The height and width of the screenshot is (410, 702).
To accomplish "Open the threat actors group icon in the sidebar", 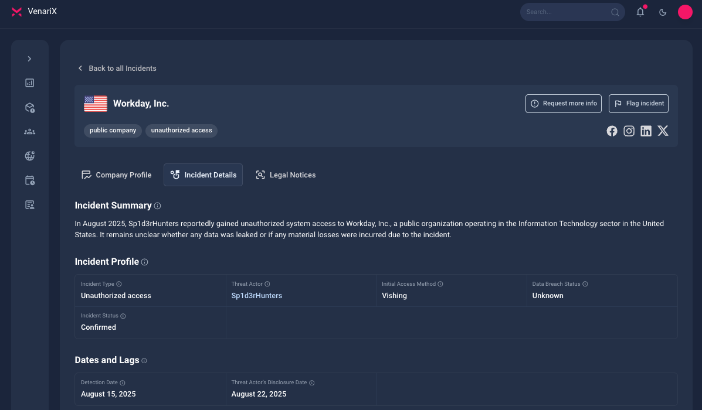I will point(29,131).
